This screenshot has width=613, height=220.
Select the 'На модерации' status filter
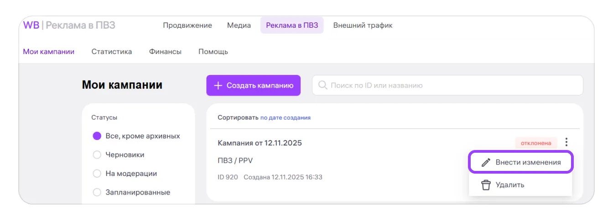coord(125,174)
